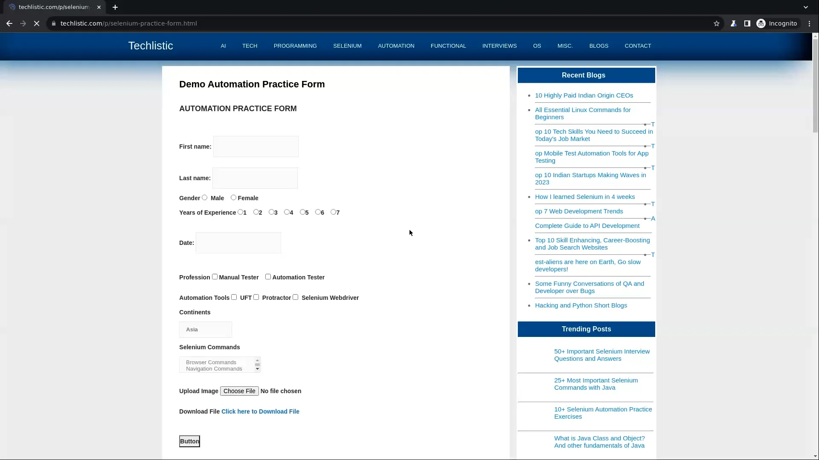Open '10 Highly Paid Indian Origin CEOs' blog
Image resolution: width=819 pixels, height=460 pixels.
click(x=584, y=95)
